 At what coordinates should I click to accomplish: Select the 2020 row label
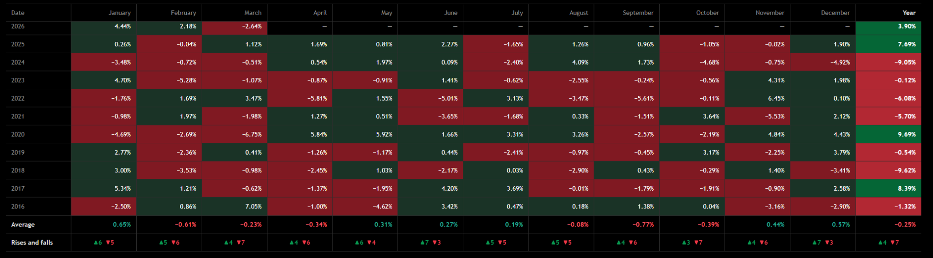(39, 134)
